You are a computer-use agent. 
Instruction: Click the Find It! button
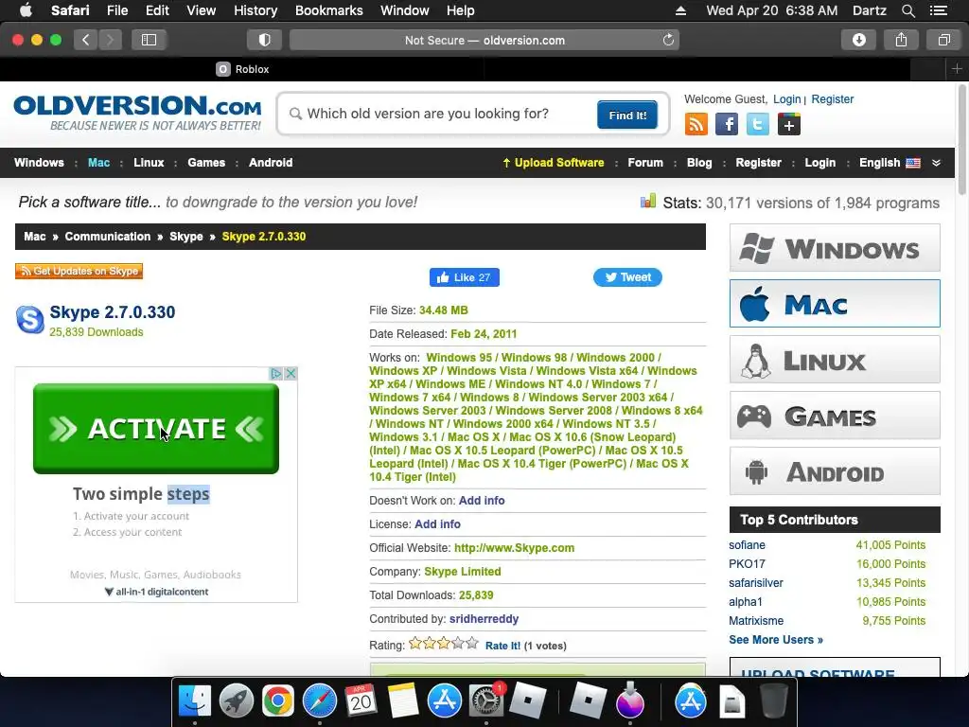click(x=627, y=115)
